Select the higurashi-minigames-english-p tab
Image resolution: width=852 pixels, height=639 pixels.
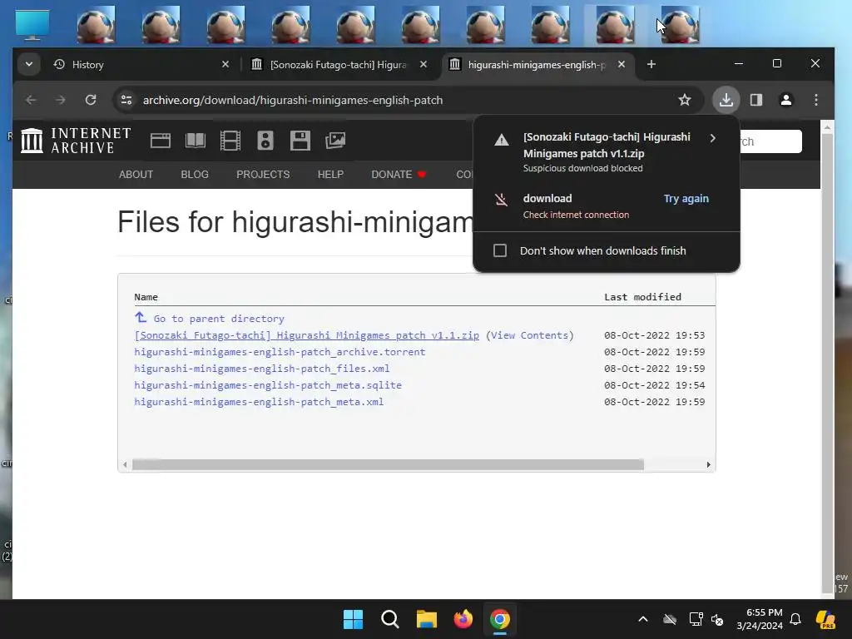click(538, 65)
